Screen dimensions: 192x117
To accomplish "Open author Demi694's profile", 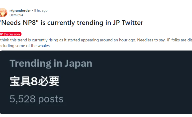I will [x=16, y=15].
